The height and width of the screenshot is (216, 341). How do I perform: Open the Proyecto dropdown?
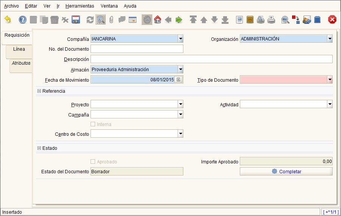coord(180,104)
